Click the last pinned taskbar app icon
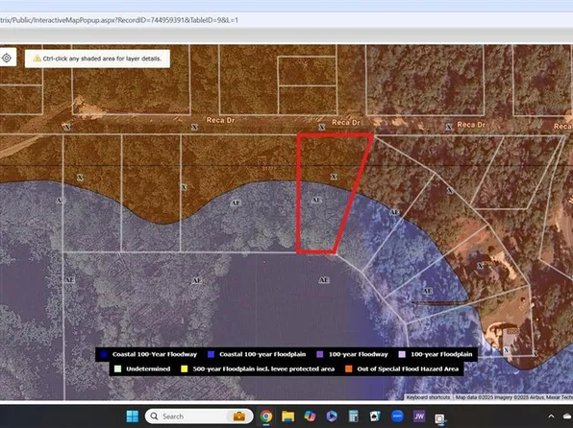 pyautogui.click(x=440, y=417)
